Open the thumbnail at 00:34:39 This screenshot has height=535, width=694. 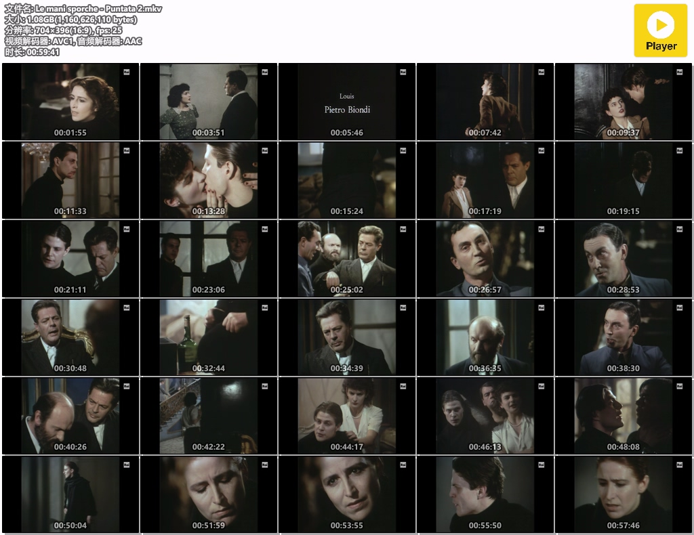[x=347, y=337]
